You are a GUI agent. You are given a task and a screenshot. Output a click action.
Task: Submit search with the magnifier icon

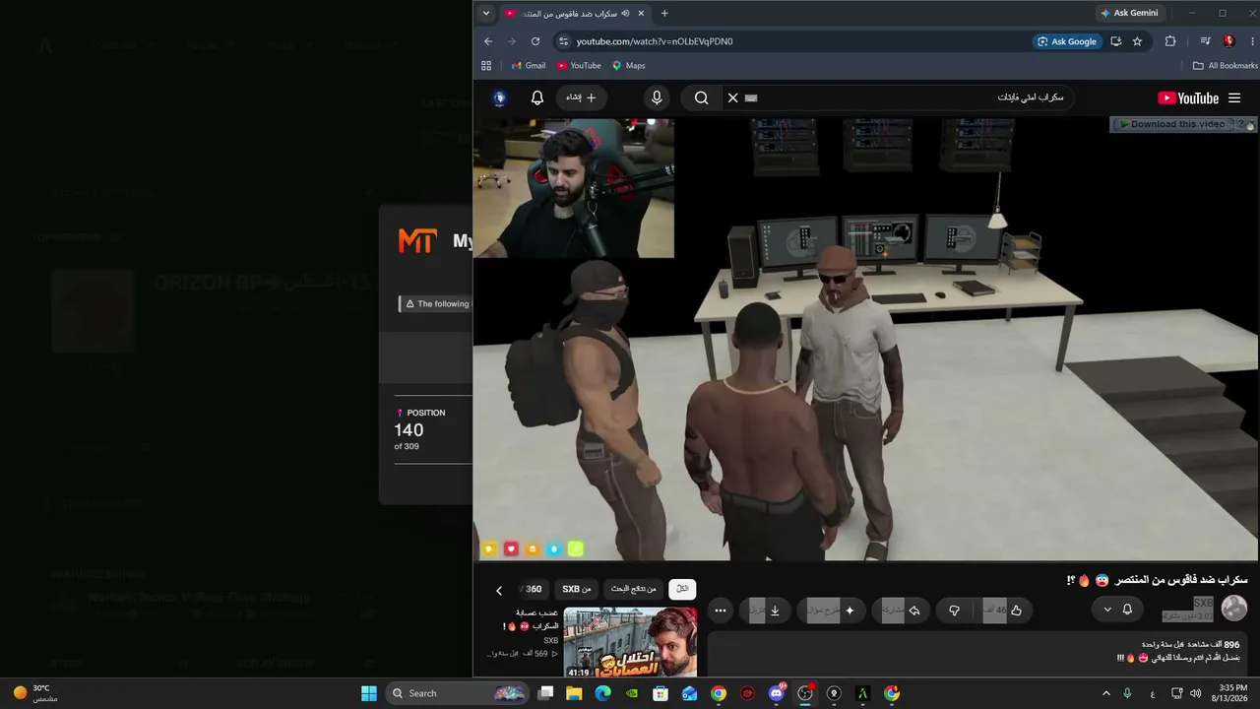click(x=702, y=98)
